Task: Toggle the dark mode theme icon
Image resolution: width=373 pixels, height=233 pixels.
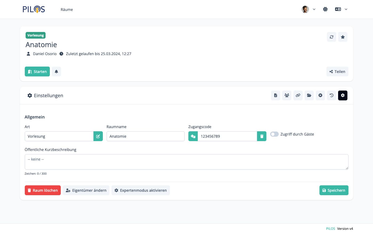Action: pyautogui.click(x=325, y=9)
